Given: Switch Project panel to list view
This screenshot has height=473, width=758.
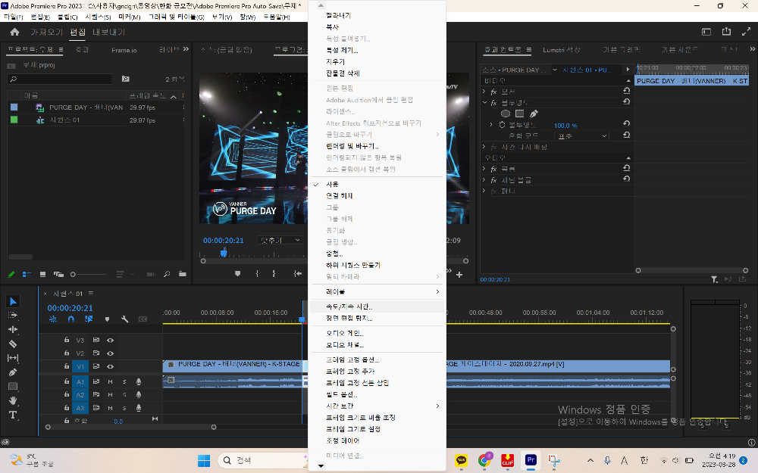Looking at the screenshot, I should tap(27, 274).
